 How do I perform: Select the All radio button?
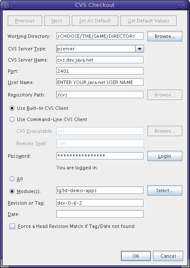pyautogui.click(x=12, y=179)
